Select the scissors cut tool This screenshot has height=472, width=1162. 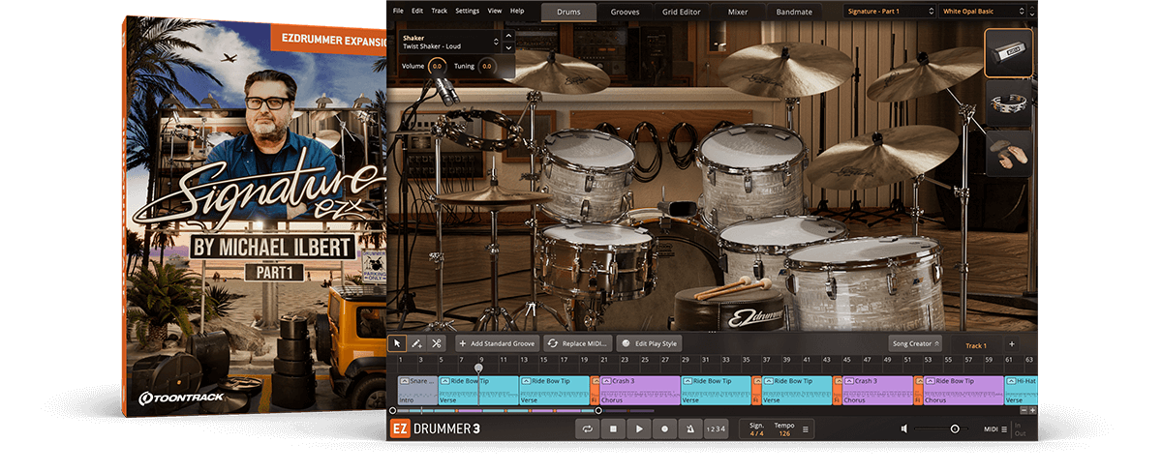[436, 343]
